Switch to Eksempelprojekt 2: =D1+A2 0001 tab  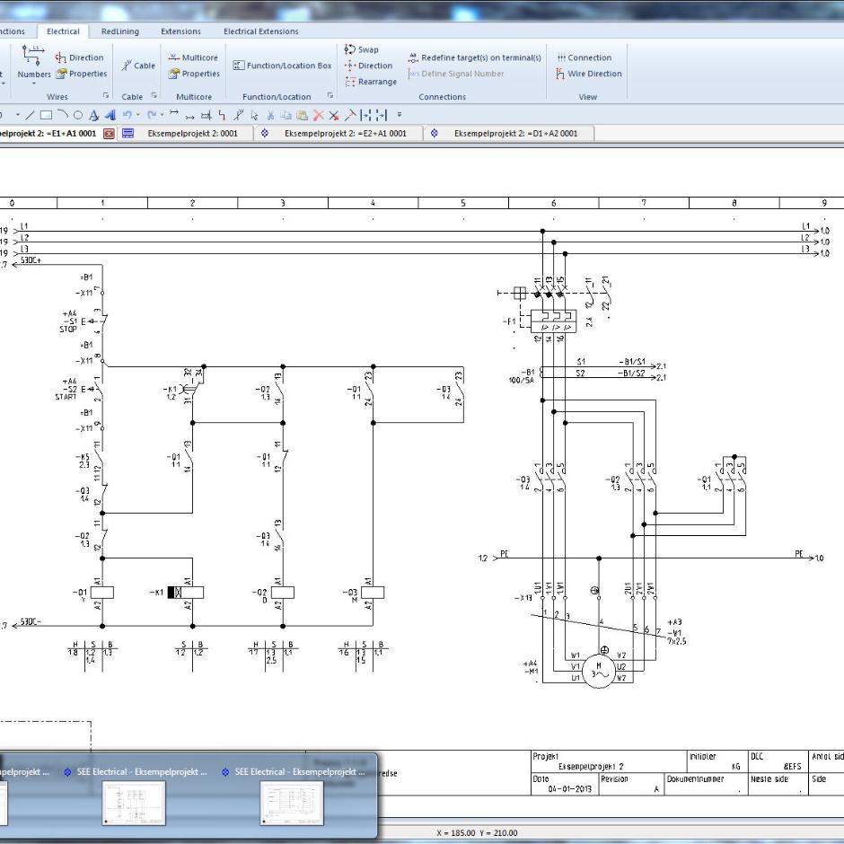coord(509,134)
